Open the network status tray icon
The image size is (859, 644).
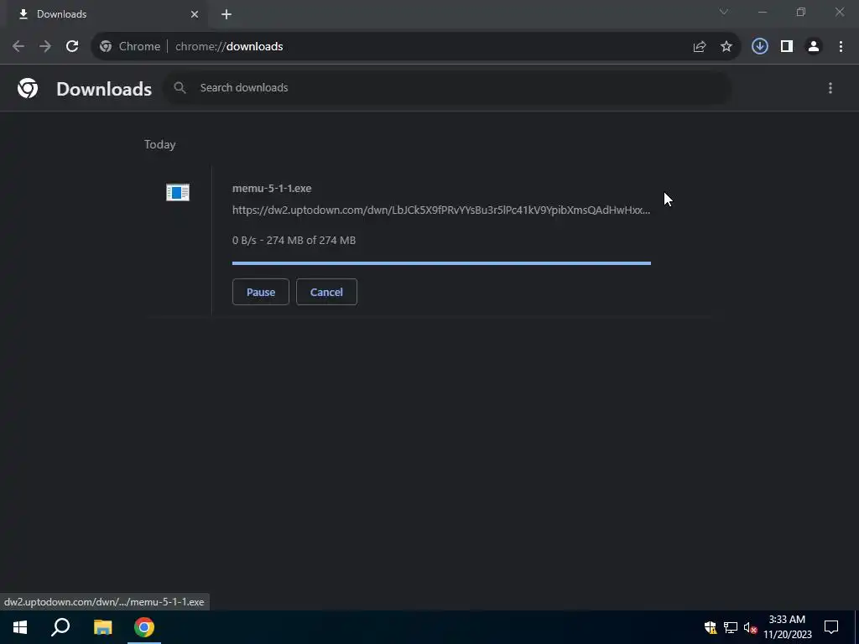731,627
